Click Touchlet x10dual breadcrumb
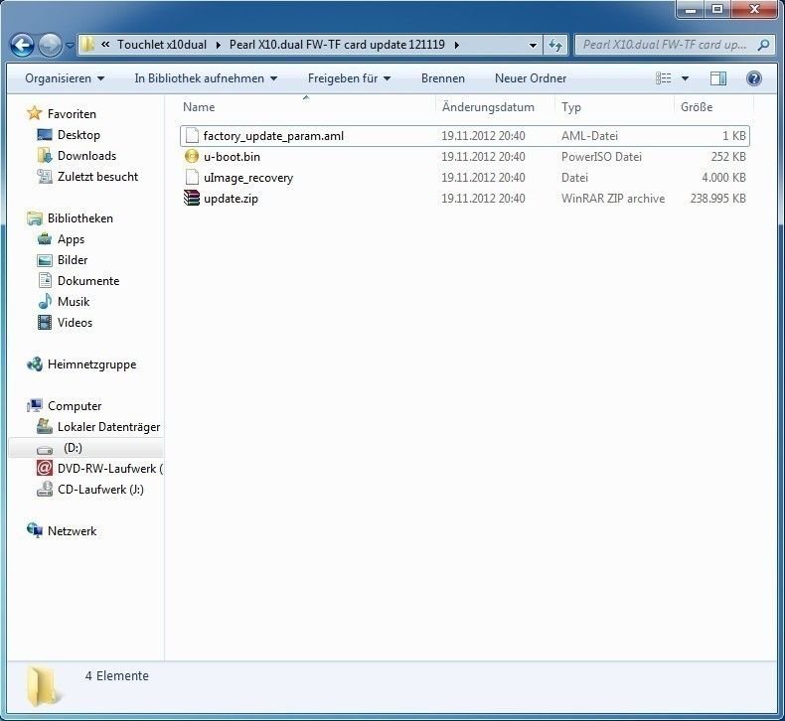The image size is (785, 721). tap(162, 45)
